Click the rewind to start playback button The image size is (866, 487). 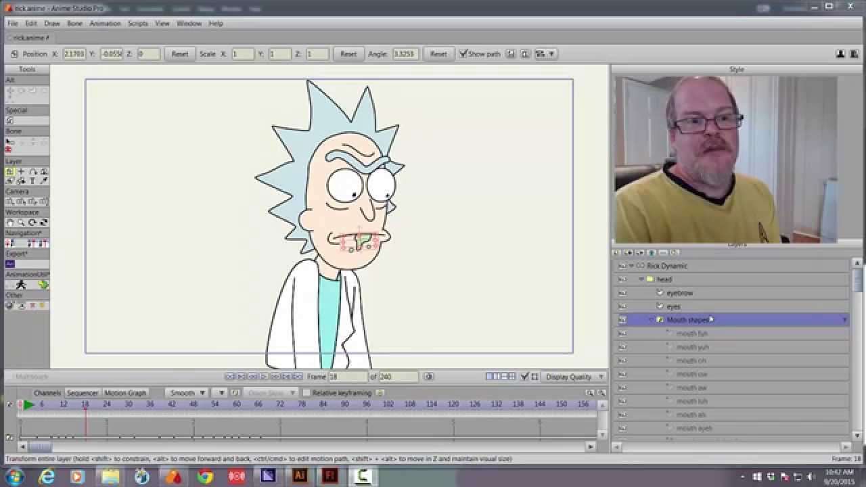pos(229,377)
